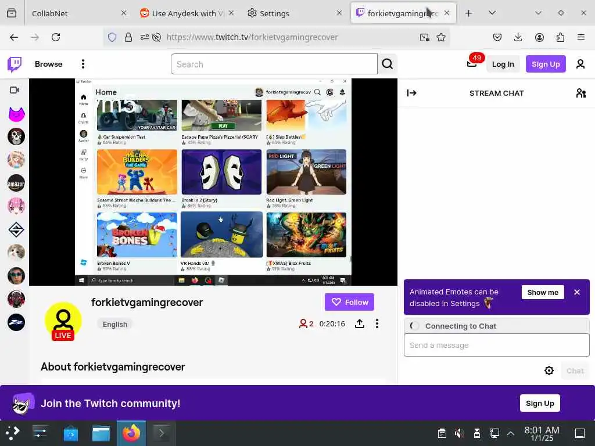The image size is (595, 446).
Task: Open the notifications inbox with 49 badge
Action: (x=472, y=63)
